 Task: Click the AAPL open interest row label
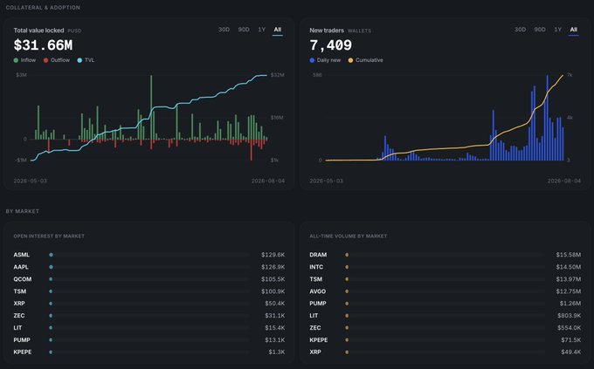(21, 267)
